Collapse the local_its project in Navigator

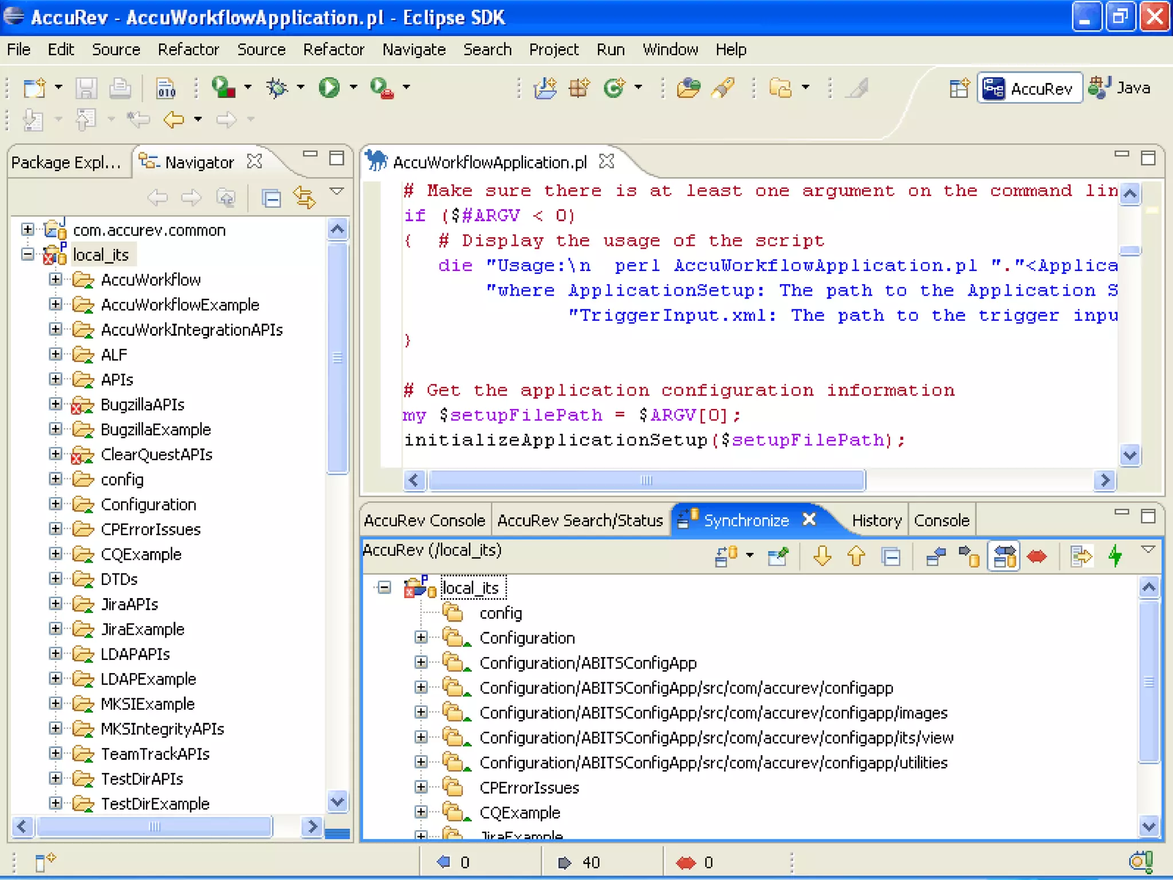point(27,254)
